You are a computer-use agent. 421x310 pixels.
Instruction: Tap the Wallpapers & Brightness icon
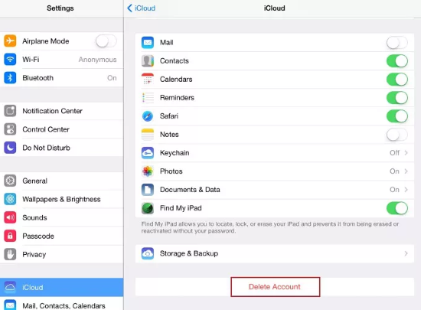click(x=10, y=199)
